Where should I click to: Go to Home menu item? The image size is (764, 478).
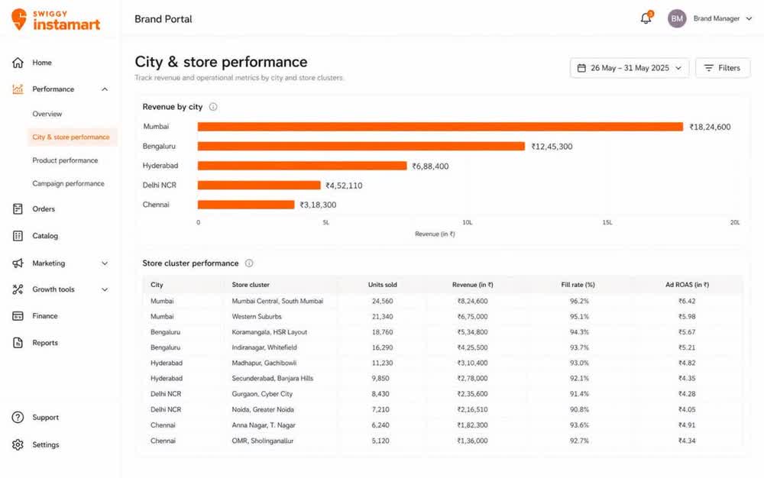[x=42, y=63]
